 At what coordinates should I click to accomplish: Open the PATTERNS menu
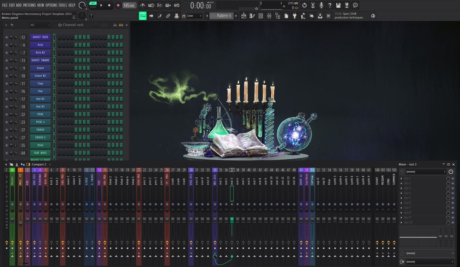pyautogui.click(x=29, y=5)
